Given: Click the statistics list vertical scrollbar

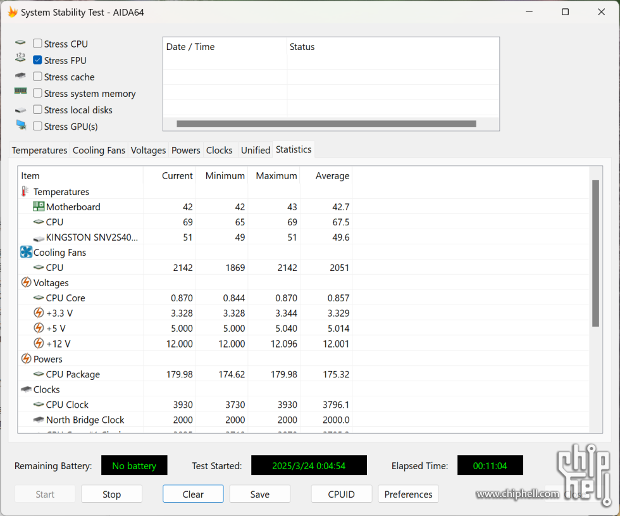Looking at the screenshot, I should pos(595,253).
